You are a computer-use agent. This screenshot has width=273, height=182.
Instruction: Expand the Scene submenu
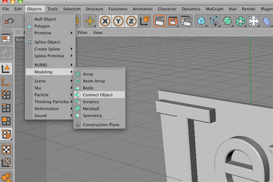[x=50, y=81]
